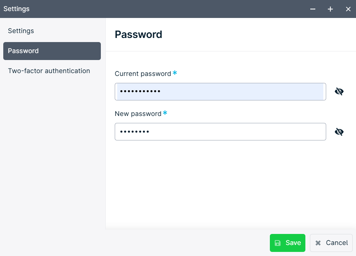Viewport: 356px width, 256px height.
Task: Minimize the Settings dialog
Action: [313, 9]
